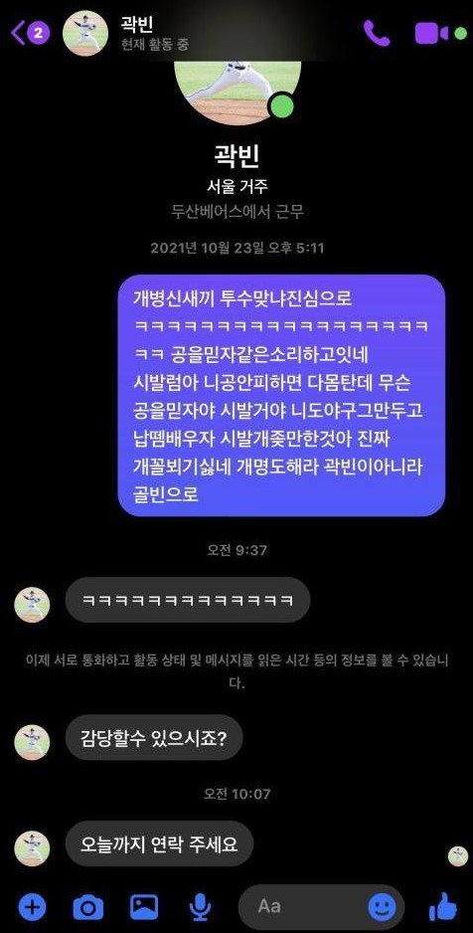Image resolution: width=473 pixels, height=933 pixels.
Task: Open the plus attachments menu
Action: (32, 907)
